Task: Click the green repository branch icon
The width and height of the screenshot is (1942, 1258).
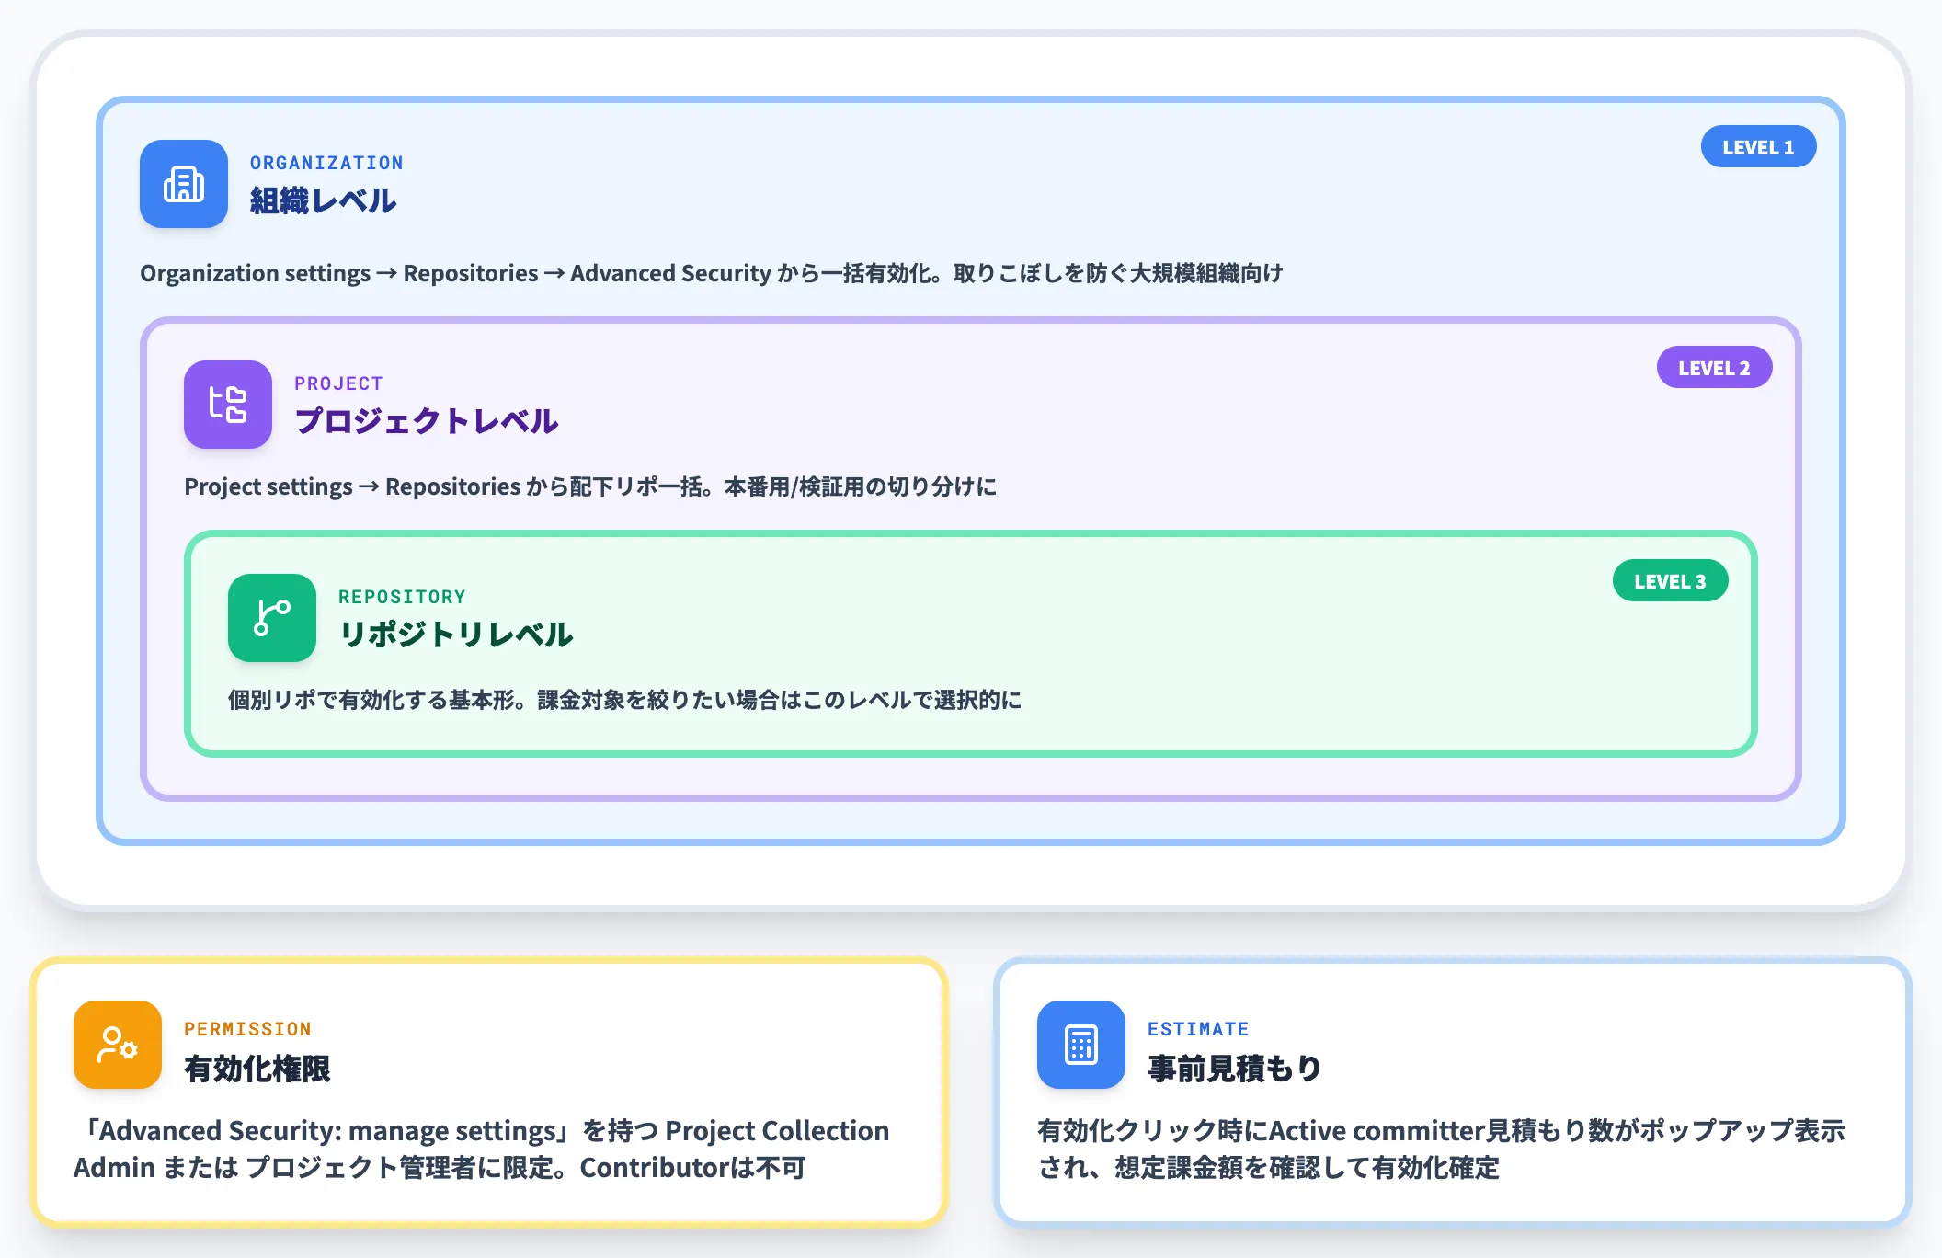Action: (x=272, y=618)
